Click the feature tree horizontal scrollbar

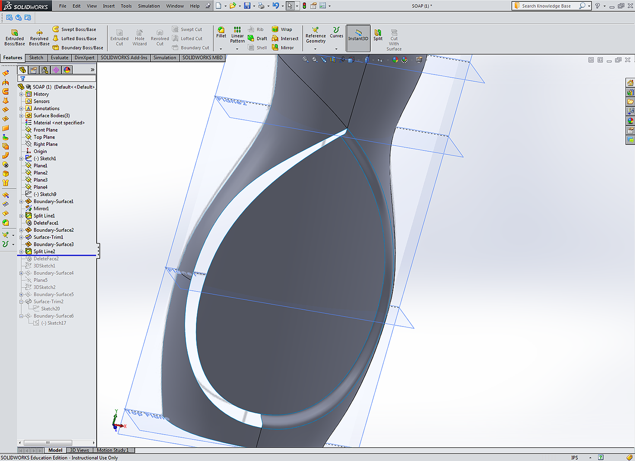(x=48, y=443)
